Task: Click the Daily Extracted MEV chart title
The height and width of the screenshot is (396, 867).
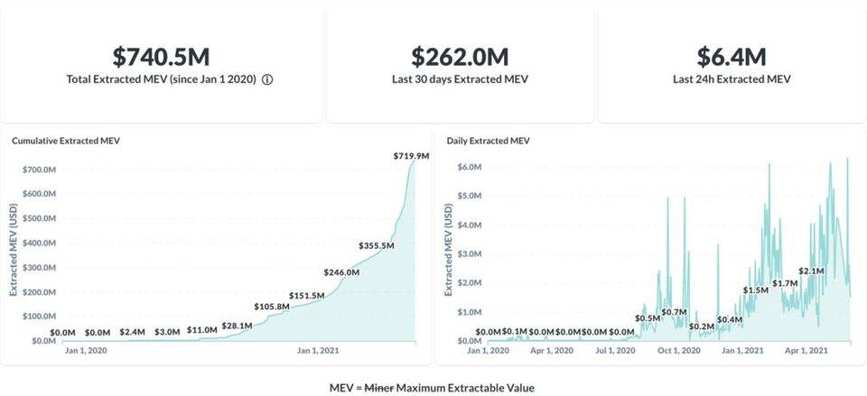Action: (x=489, y=142)
